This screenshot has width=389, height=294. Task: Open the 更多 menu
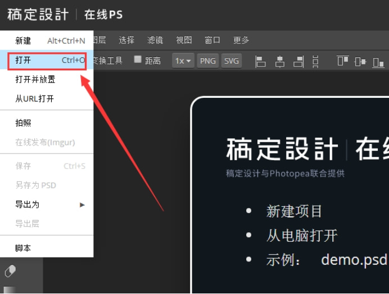(241, 40)
